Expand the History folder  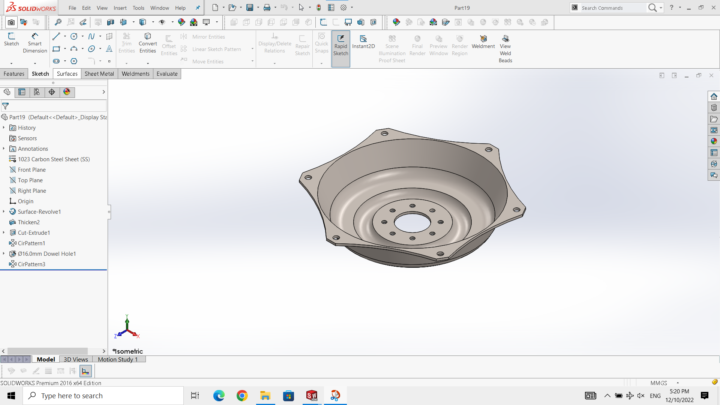click(x=4, y=128)
